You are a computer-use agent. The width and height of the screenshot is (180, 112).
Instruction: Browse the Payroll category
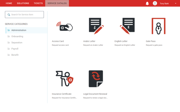coord(15,49)
